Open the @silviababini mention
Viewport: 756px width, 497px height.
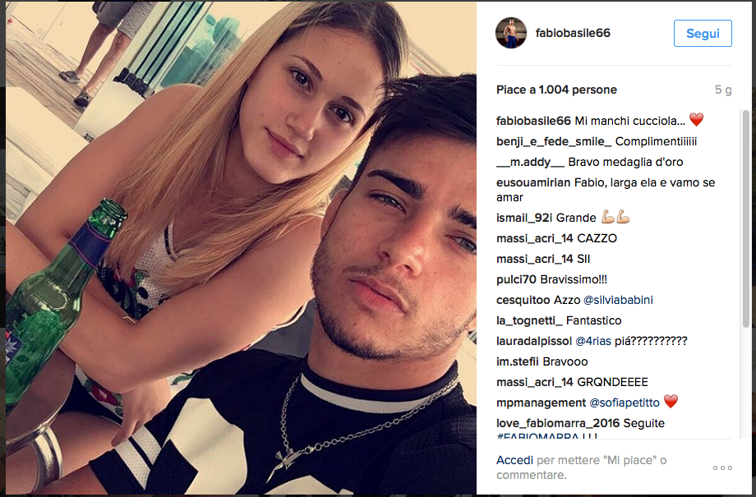coord(618,300)
